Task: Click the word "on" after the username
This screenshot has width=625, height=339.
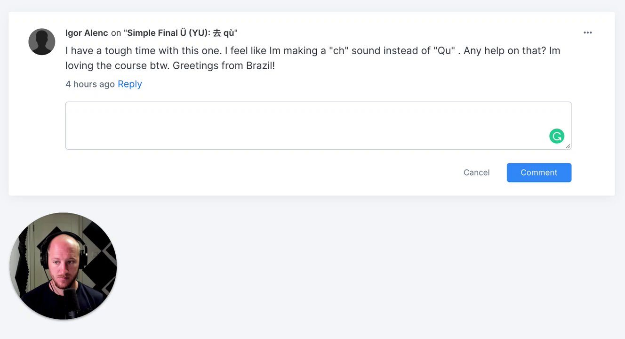Action: 116,33
